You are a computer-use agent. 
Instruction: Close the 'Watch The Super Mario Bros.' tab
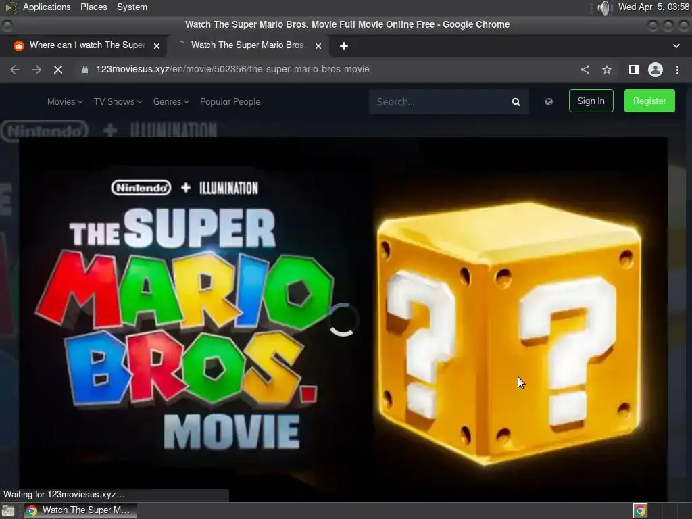pos(318,46)
